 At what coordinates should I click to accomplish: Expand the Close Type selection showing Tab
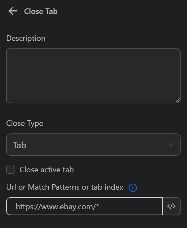(93, 145)
